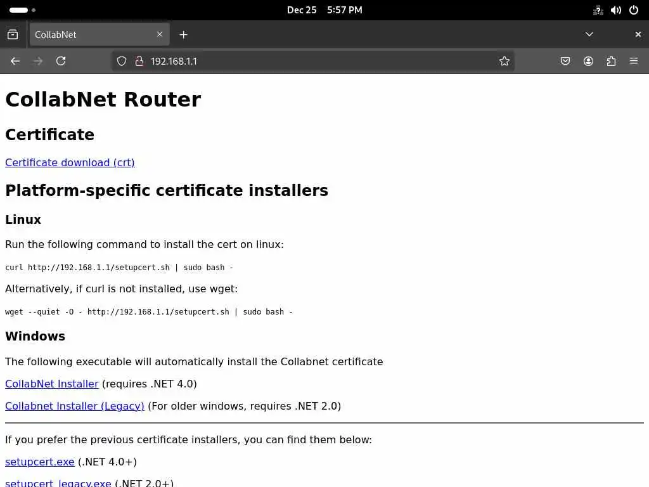Click the Certificate section heading
This screenshot has height=487, width=649.
[x=49, y=134]
